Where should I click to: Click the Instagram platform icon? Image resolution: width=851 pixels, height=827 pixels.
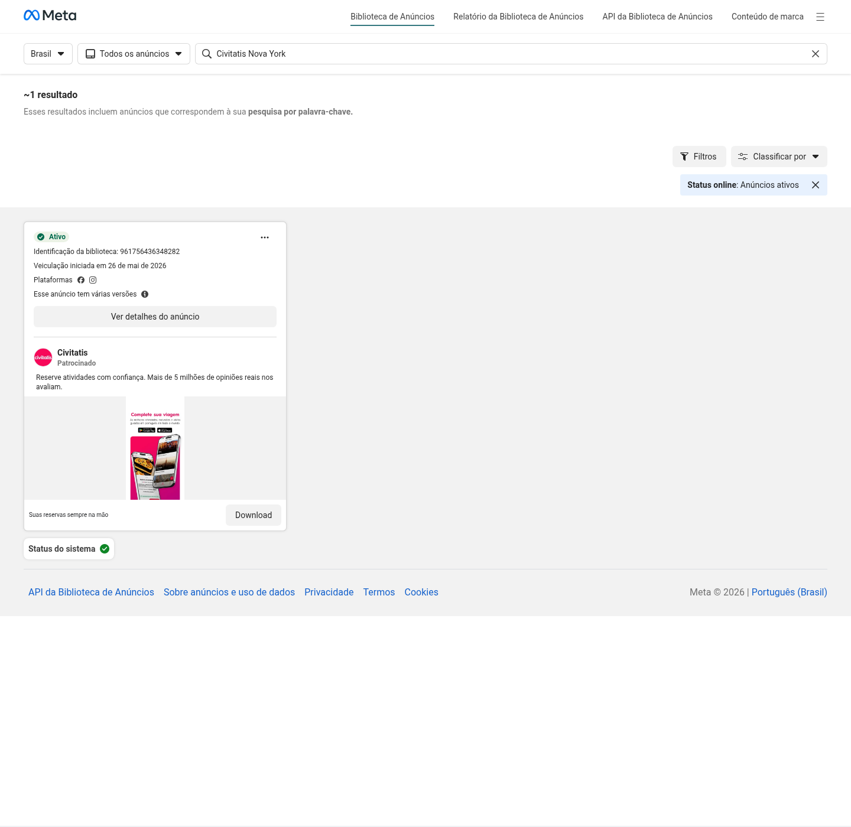coord(93,280)
